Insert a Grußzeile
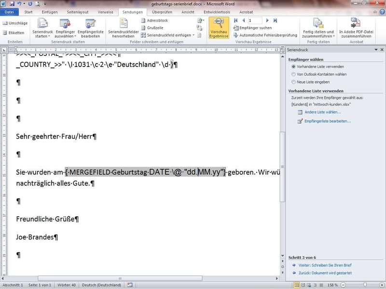Viewport: 386px width, 289px height. [152, 28]
